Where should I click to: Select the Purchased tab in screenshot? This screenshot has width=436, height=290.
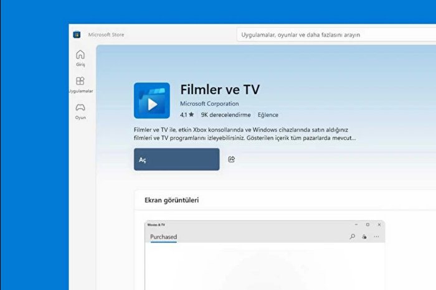[163, 237]
